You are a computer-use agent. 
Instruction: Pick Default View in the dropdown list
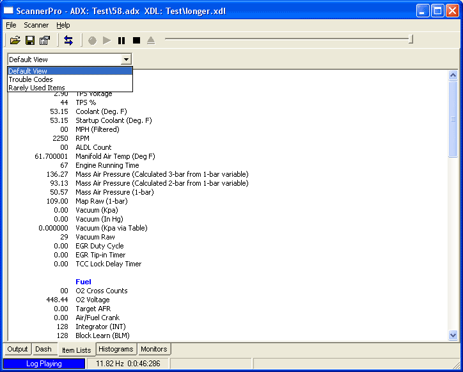click(x=28, y=71)
